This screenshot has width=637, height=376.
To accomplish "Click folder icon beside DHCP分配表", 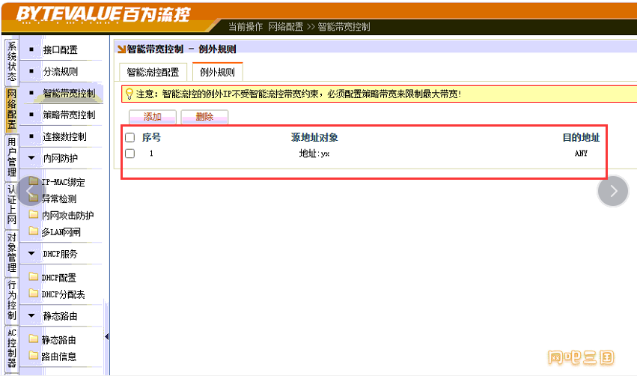I will [34, 293].
